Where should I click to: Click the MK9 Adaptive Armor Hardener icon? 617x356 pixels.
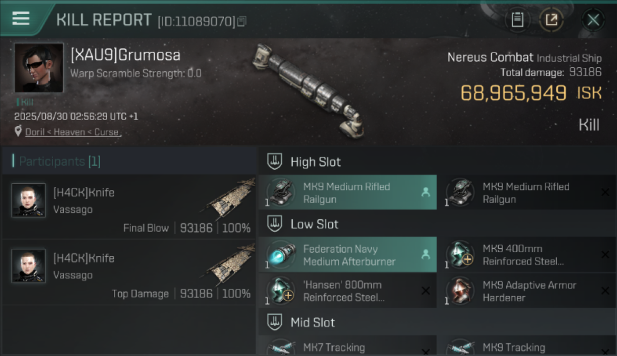click(460, 291)
